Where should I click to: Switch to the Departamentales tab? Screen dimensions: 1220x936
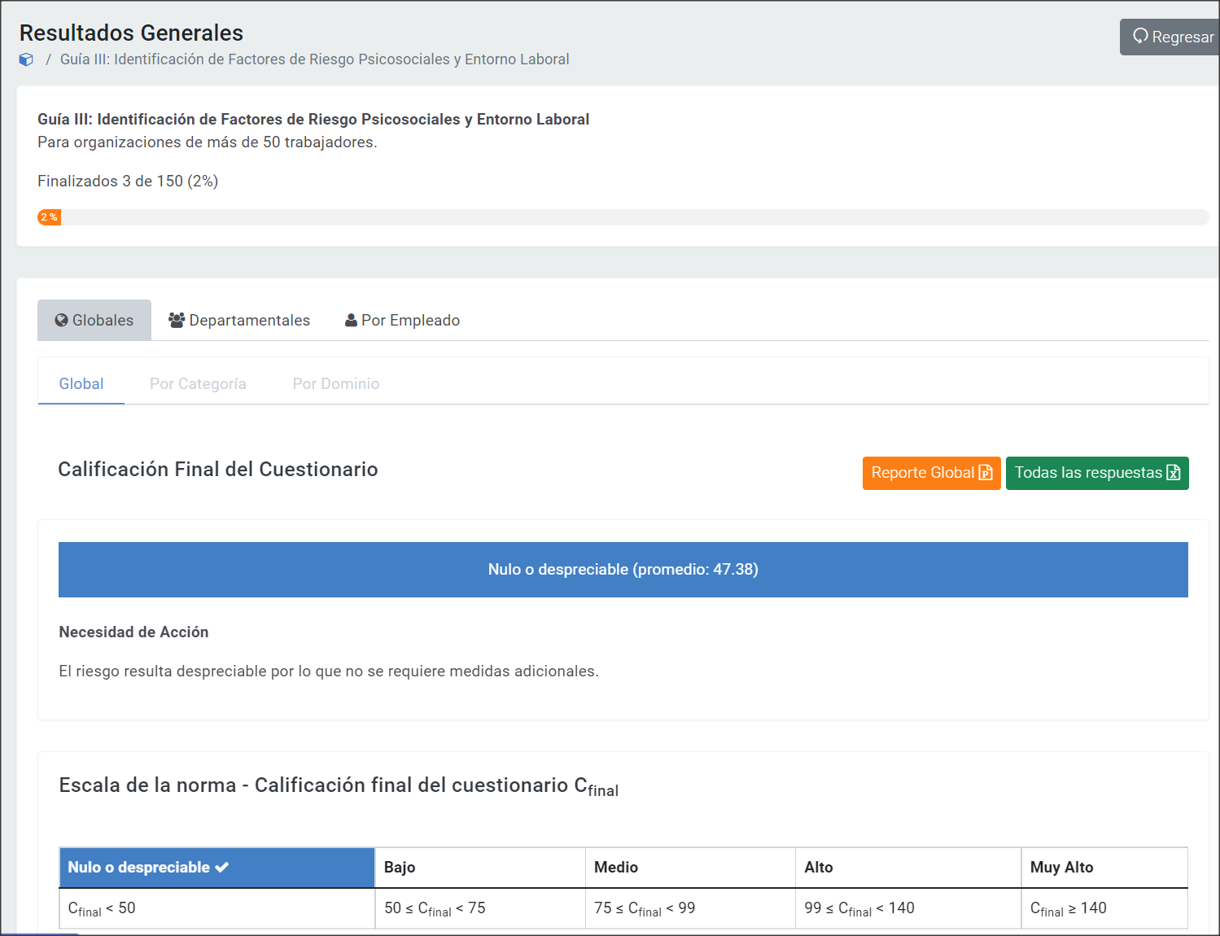click(239, 320)
